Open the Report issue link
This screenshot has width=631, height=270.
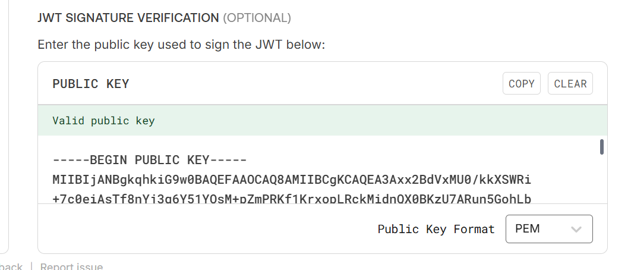point(71,266)
